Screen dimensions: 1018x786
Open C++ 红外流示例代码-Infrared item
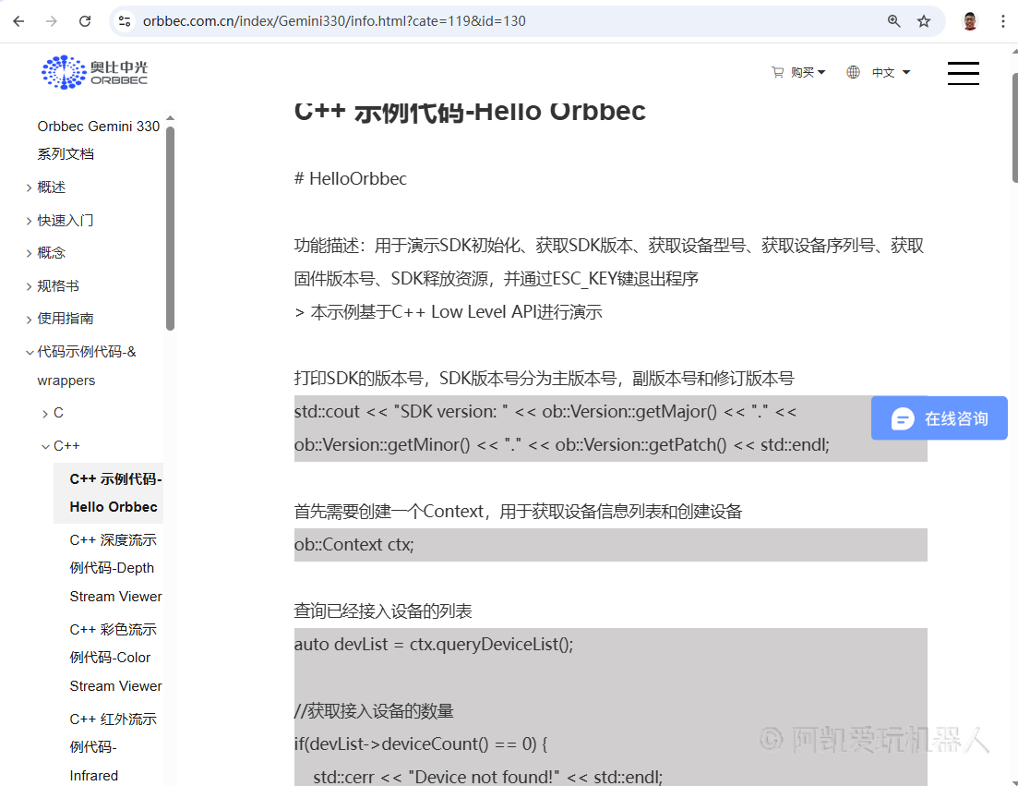(113, 747)
